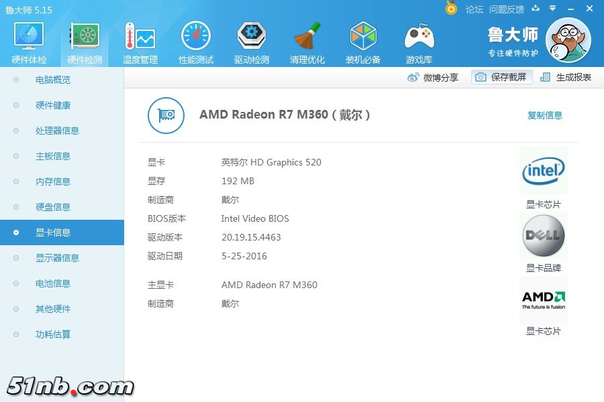The height and width of the screenshot is (402, 604).
Task: Click the 驱动检测 driver gear icon
Action: 252,42
